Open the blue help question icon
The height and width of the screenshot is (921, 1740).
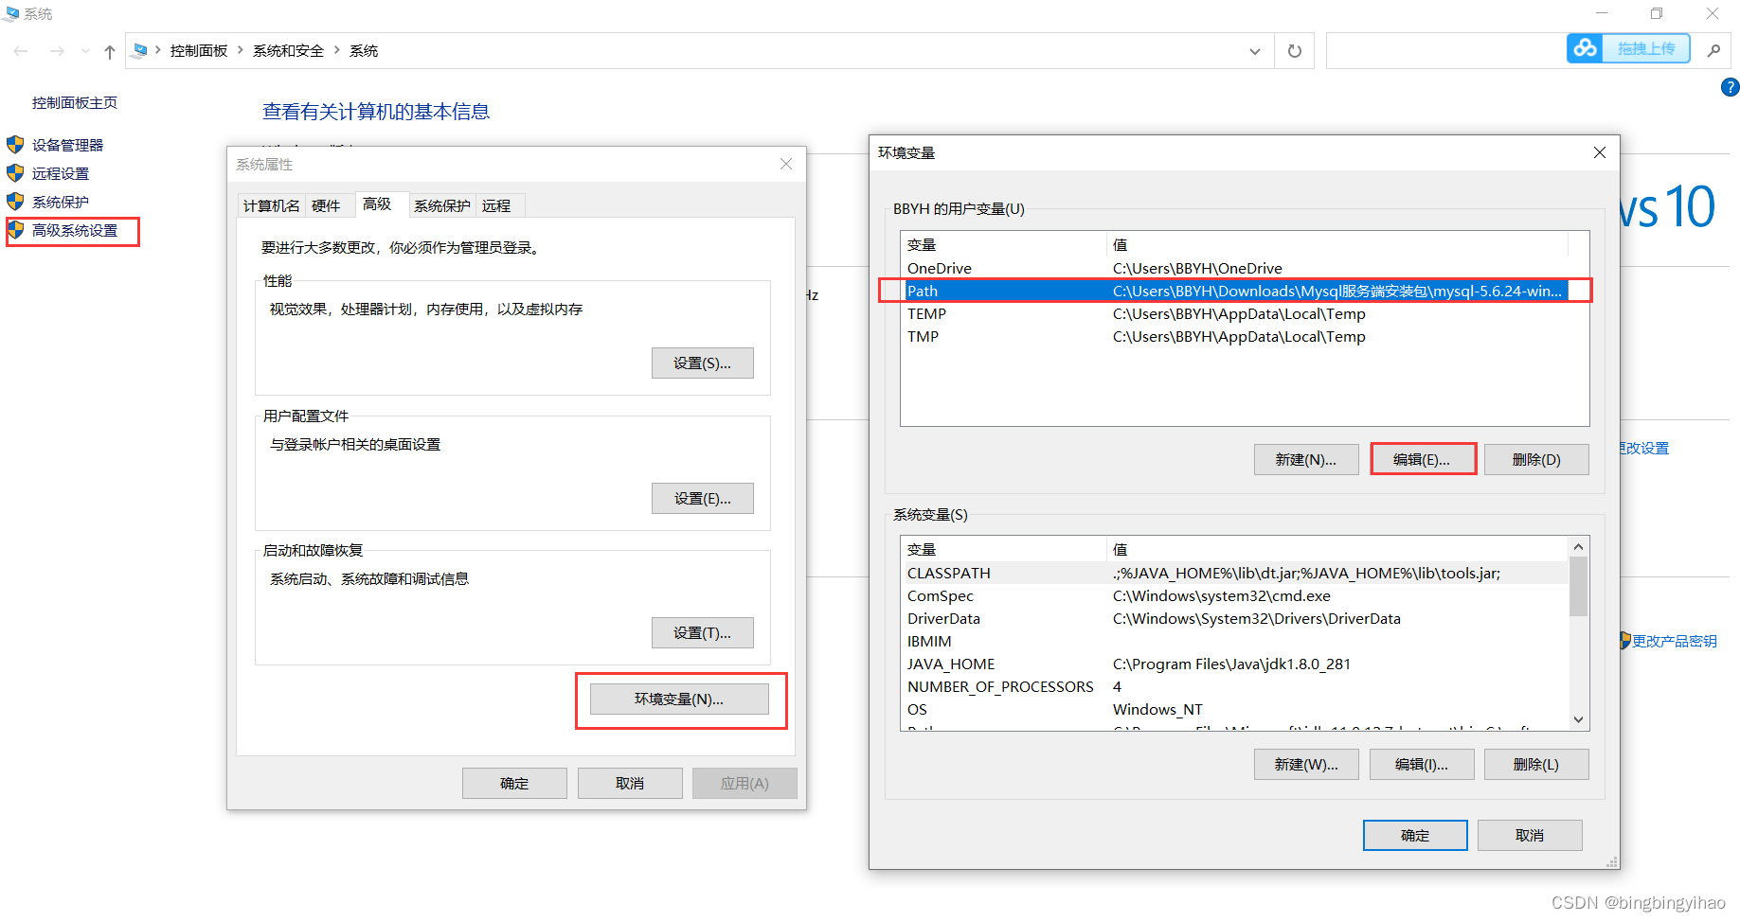click(1730, 87)
